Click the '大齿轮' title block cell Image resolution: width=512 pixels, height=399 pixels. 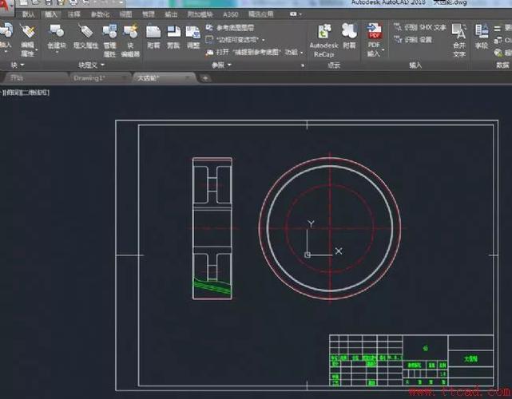[470, 359]
